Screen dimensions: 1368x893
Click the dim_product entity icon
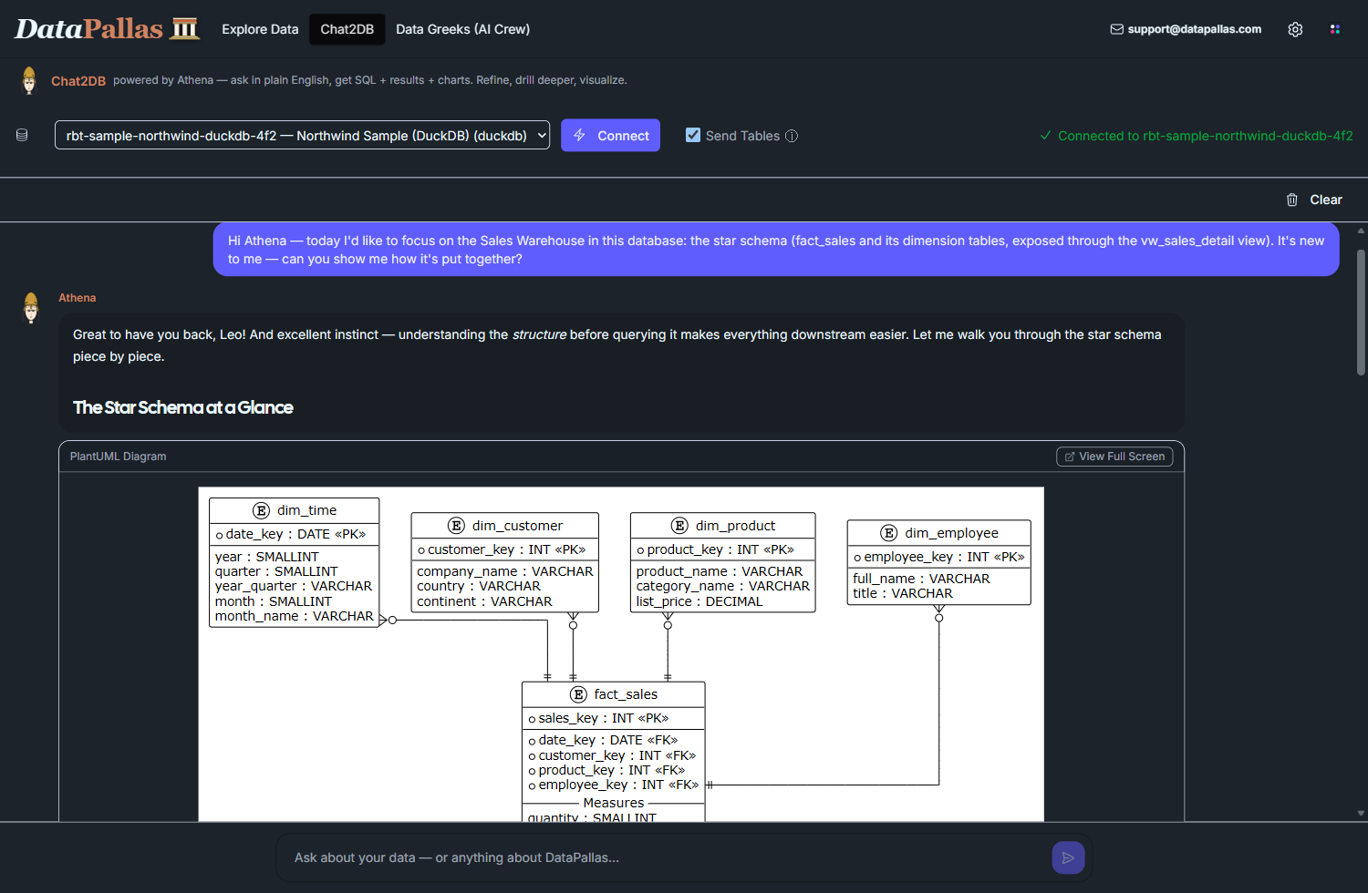click(x=679, y=526)
